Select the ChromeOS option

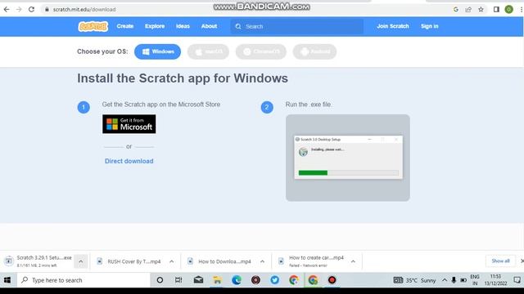pyautogui.click(x=261, y=51)
